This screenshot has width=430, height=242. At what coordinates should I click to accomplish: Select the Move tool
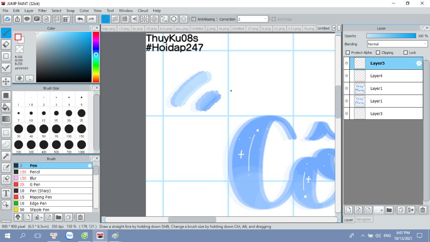point(6,82)
